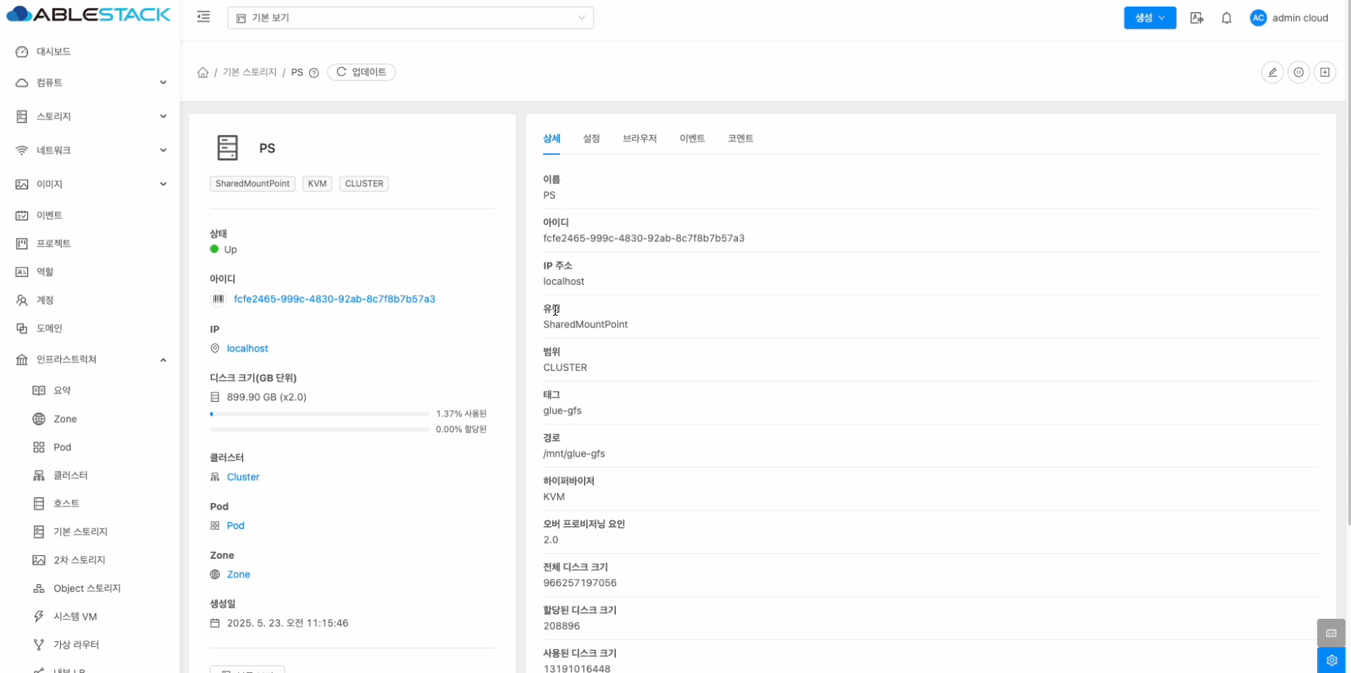Click the edit pencil icon
The image size is (1351, 673).
click(x=1271, y=72)
